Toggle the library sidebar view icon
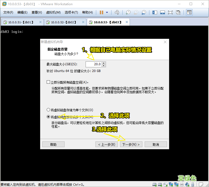Viewport: 209px width, 187px height. pyautogui.click(x=155, y=12)
